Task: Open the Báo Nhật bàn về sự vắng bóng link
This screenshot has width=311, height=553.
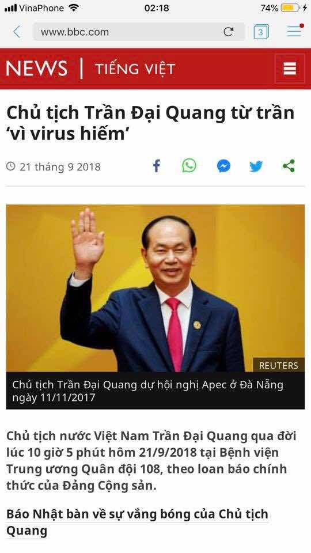Action: [x=137, y=522]
